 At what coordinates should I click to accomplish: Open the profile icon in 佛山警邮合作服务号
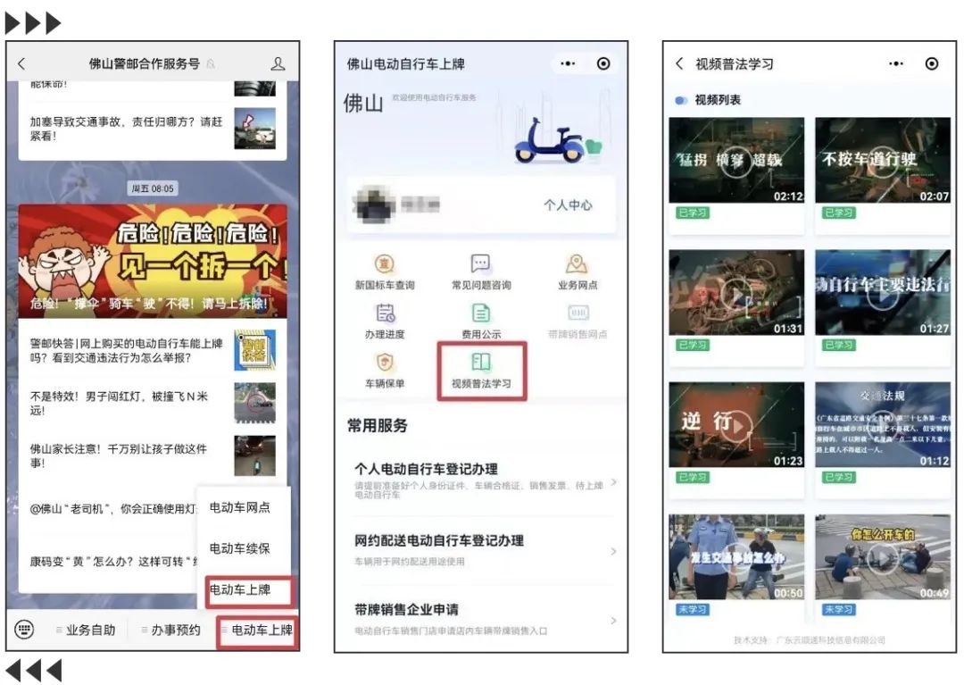pos(278,63)
